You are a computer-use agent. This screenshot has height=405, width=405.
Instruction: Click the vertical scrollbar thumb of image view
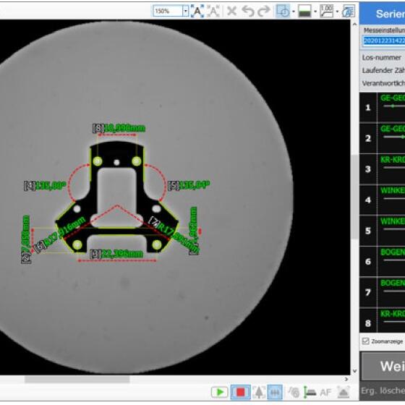[355, 196]
